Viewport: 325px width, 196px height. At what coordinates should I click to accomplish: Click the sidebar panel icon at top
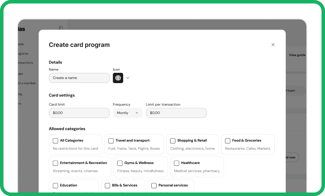click(x=60, y=28)
